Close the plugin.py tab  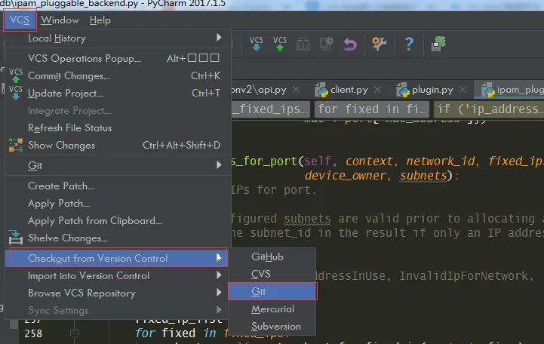pos(463,90)
